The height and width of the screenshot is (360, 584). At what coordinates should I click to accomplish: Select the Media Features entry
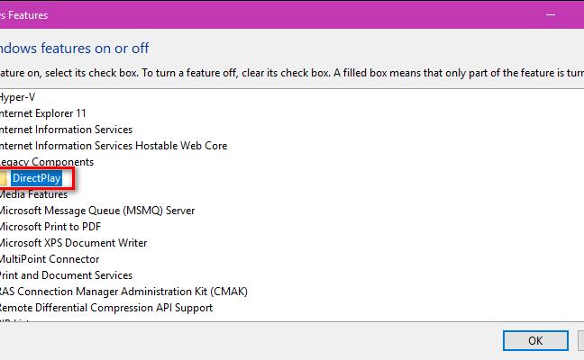(33, 194)
